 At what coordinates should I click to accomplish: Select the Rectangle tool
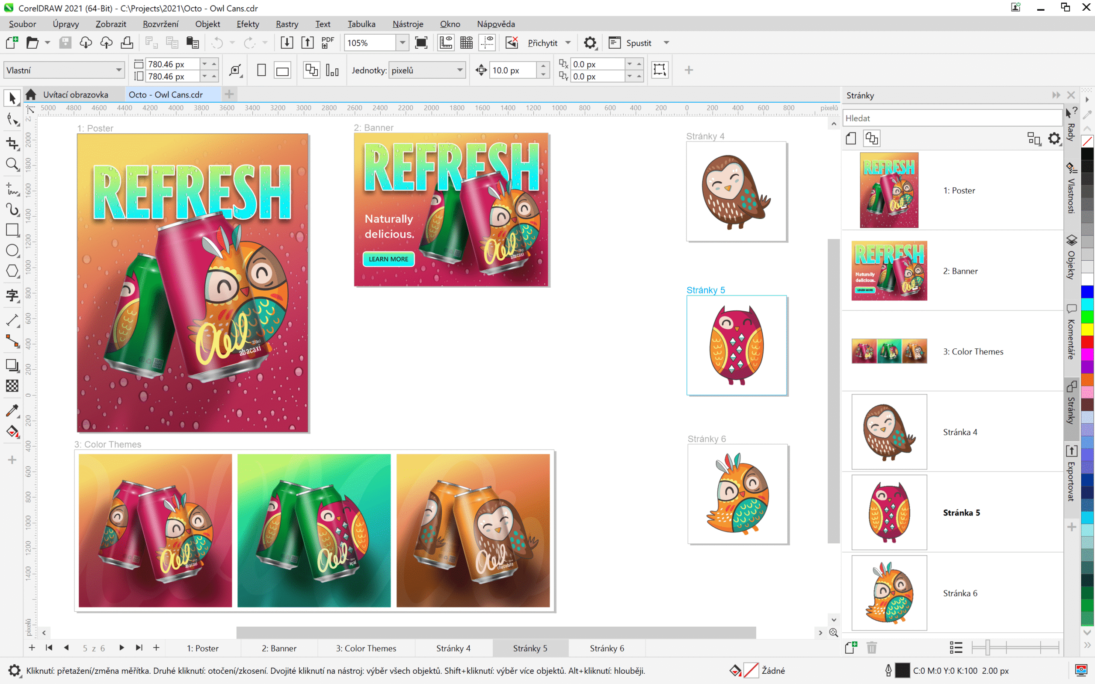pos(12,230)
